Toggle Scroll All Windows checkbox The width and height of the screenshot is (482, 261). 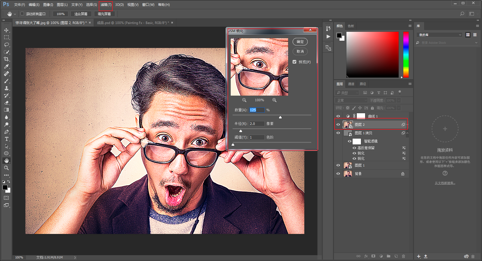(x=22, y=14)
